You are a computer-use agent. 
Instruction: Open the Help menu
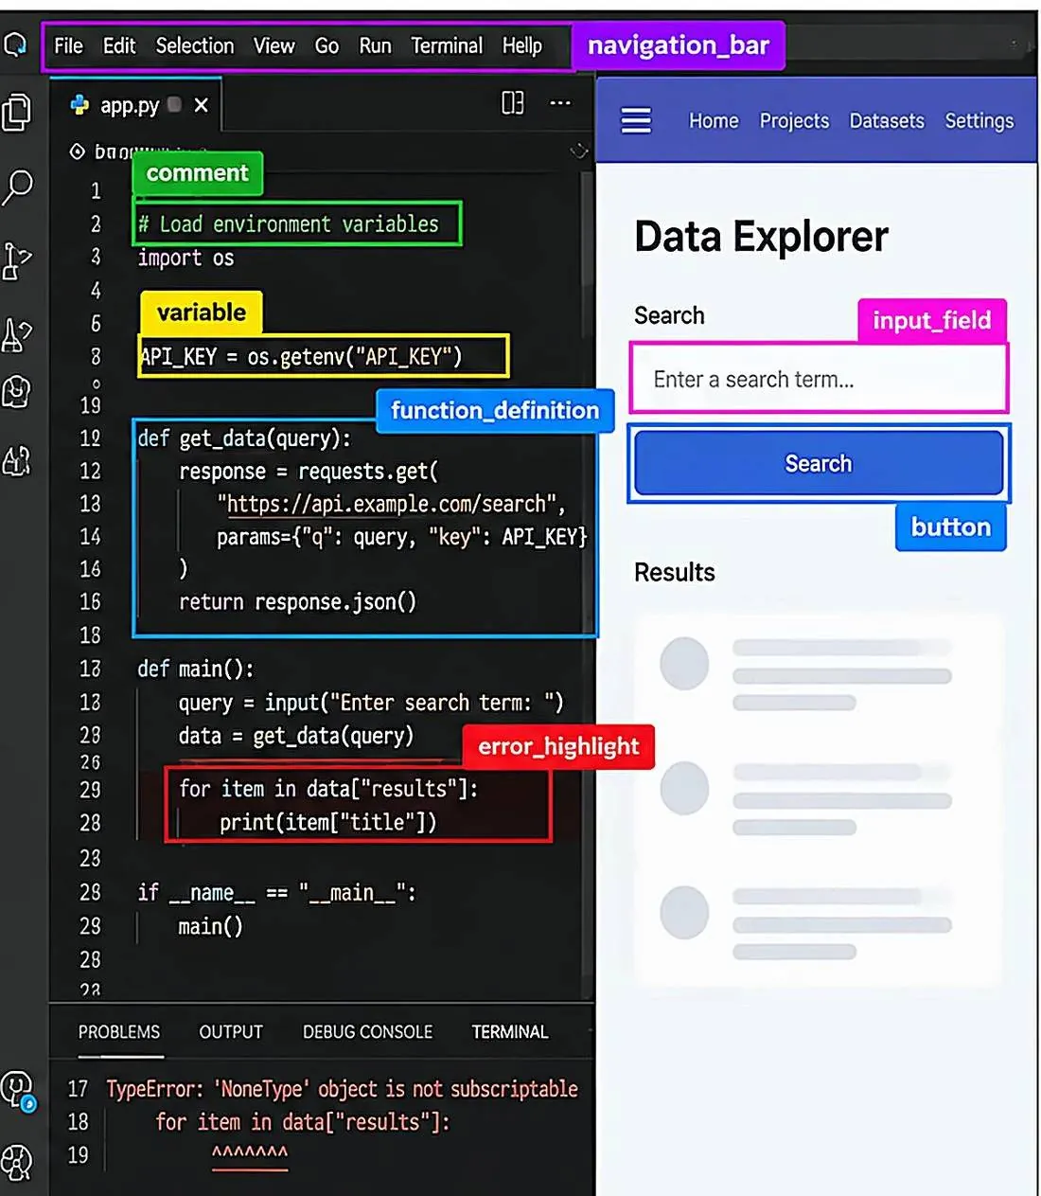click(522, 45)
